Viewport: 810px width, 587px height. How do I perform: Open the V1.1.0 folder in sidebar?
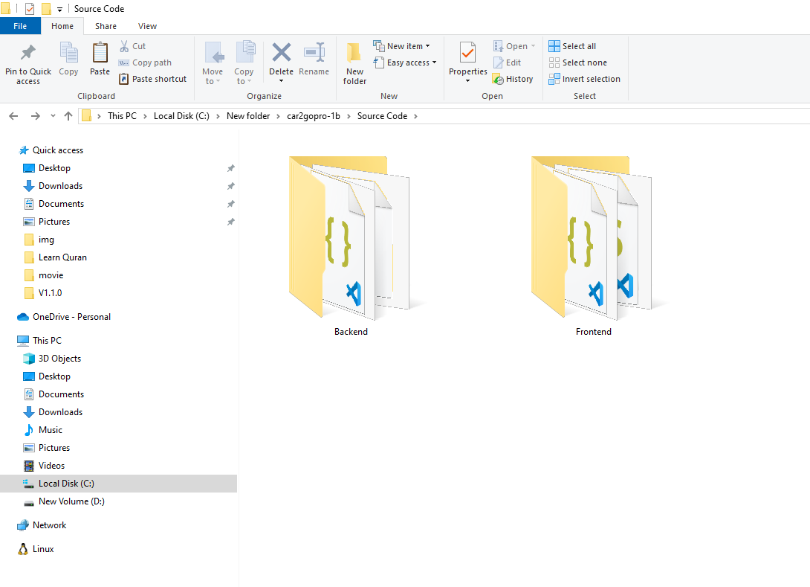(50, 293)
